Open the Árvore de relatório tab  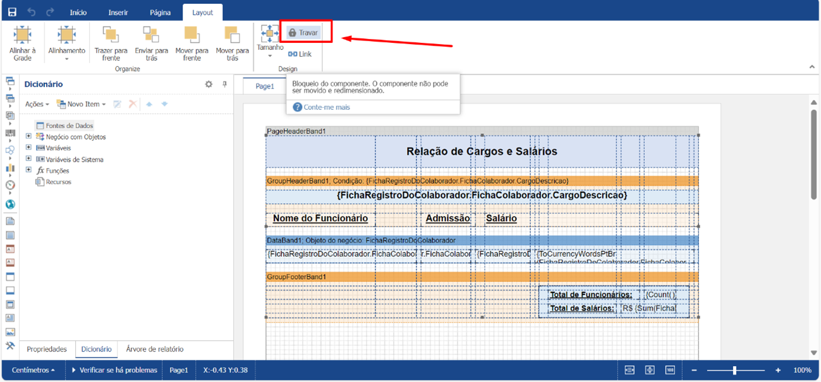click(x=155, y=349)
